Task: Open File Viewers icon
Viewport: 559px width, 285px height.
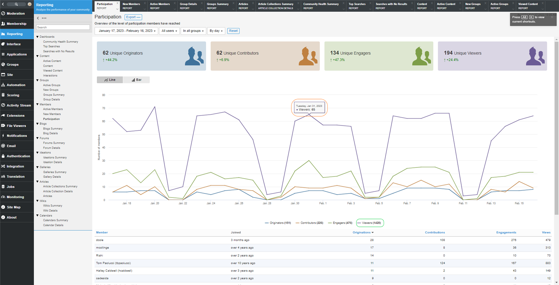Action: click(x=3, y=126)
